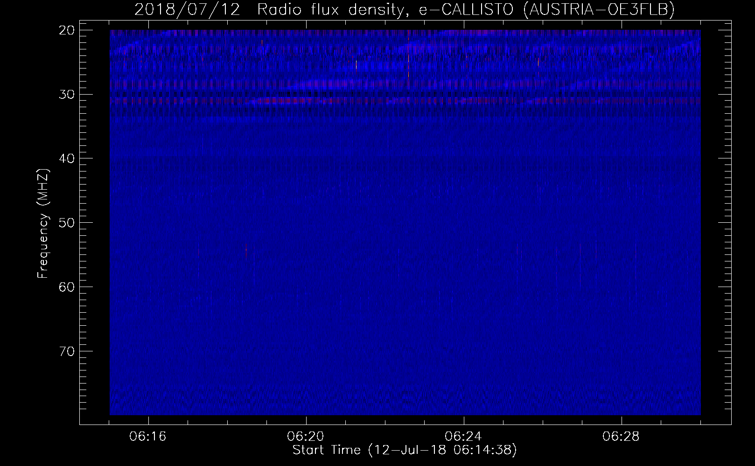Click the 'Frequency (MHZ)' axis label
This screenshot has height=466, width=755.
pyautogui.click(x=43, y=224)
